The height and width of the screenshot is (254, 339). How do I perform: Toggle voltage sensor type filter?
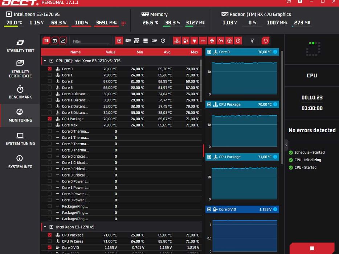click(x=185, y=41)
